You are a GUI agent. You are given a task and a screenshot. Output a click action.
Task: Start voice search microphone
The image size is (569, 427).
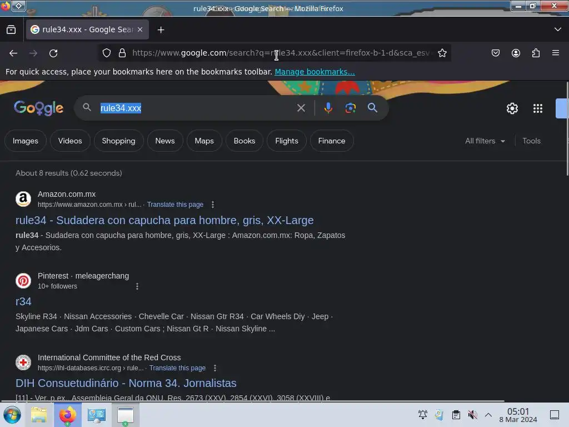coord(328,108)
